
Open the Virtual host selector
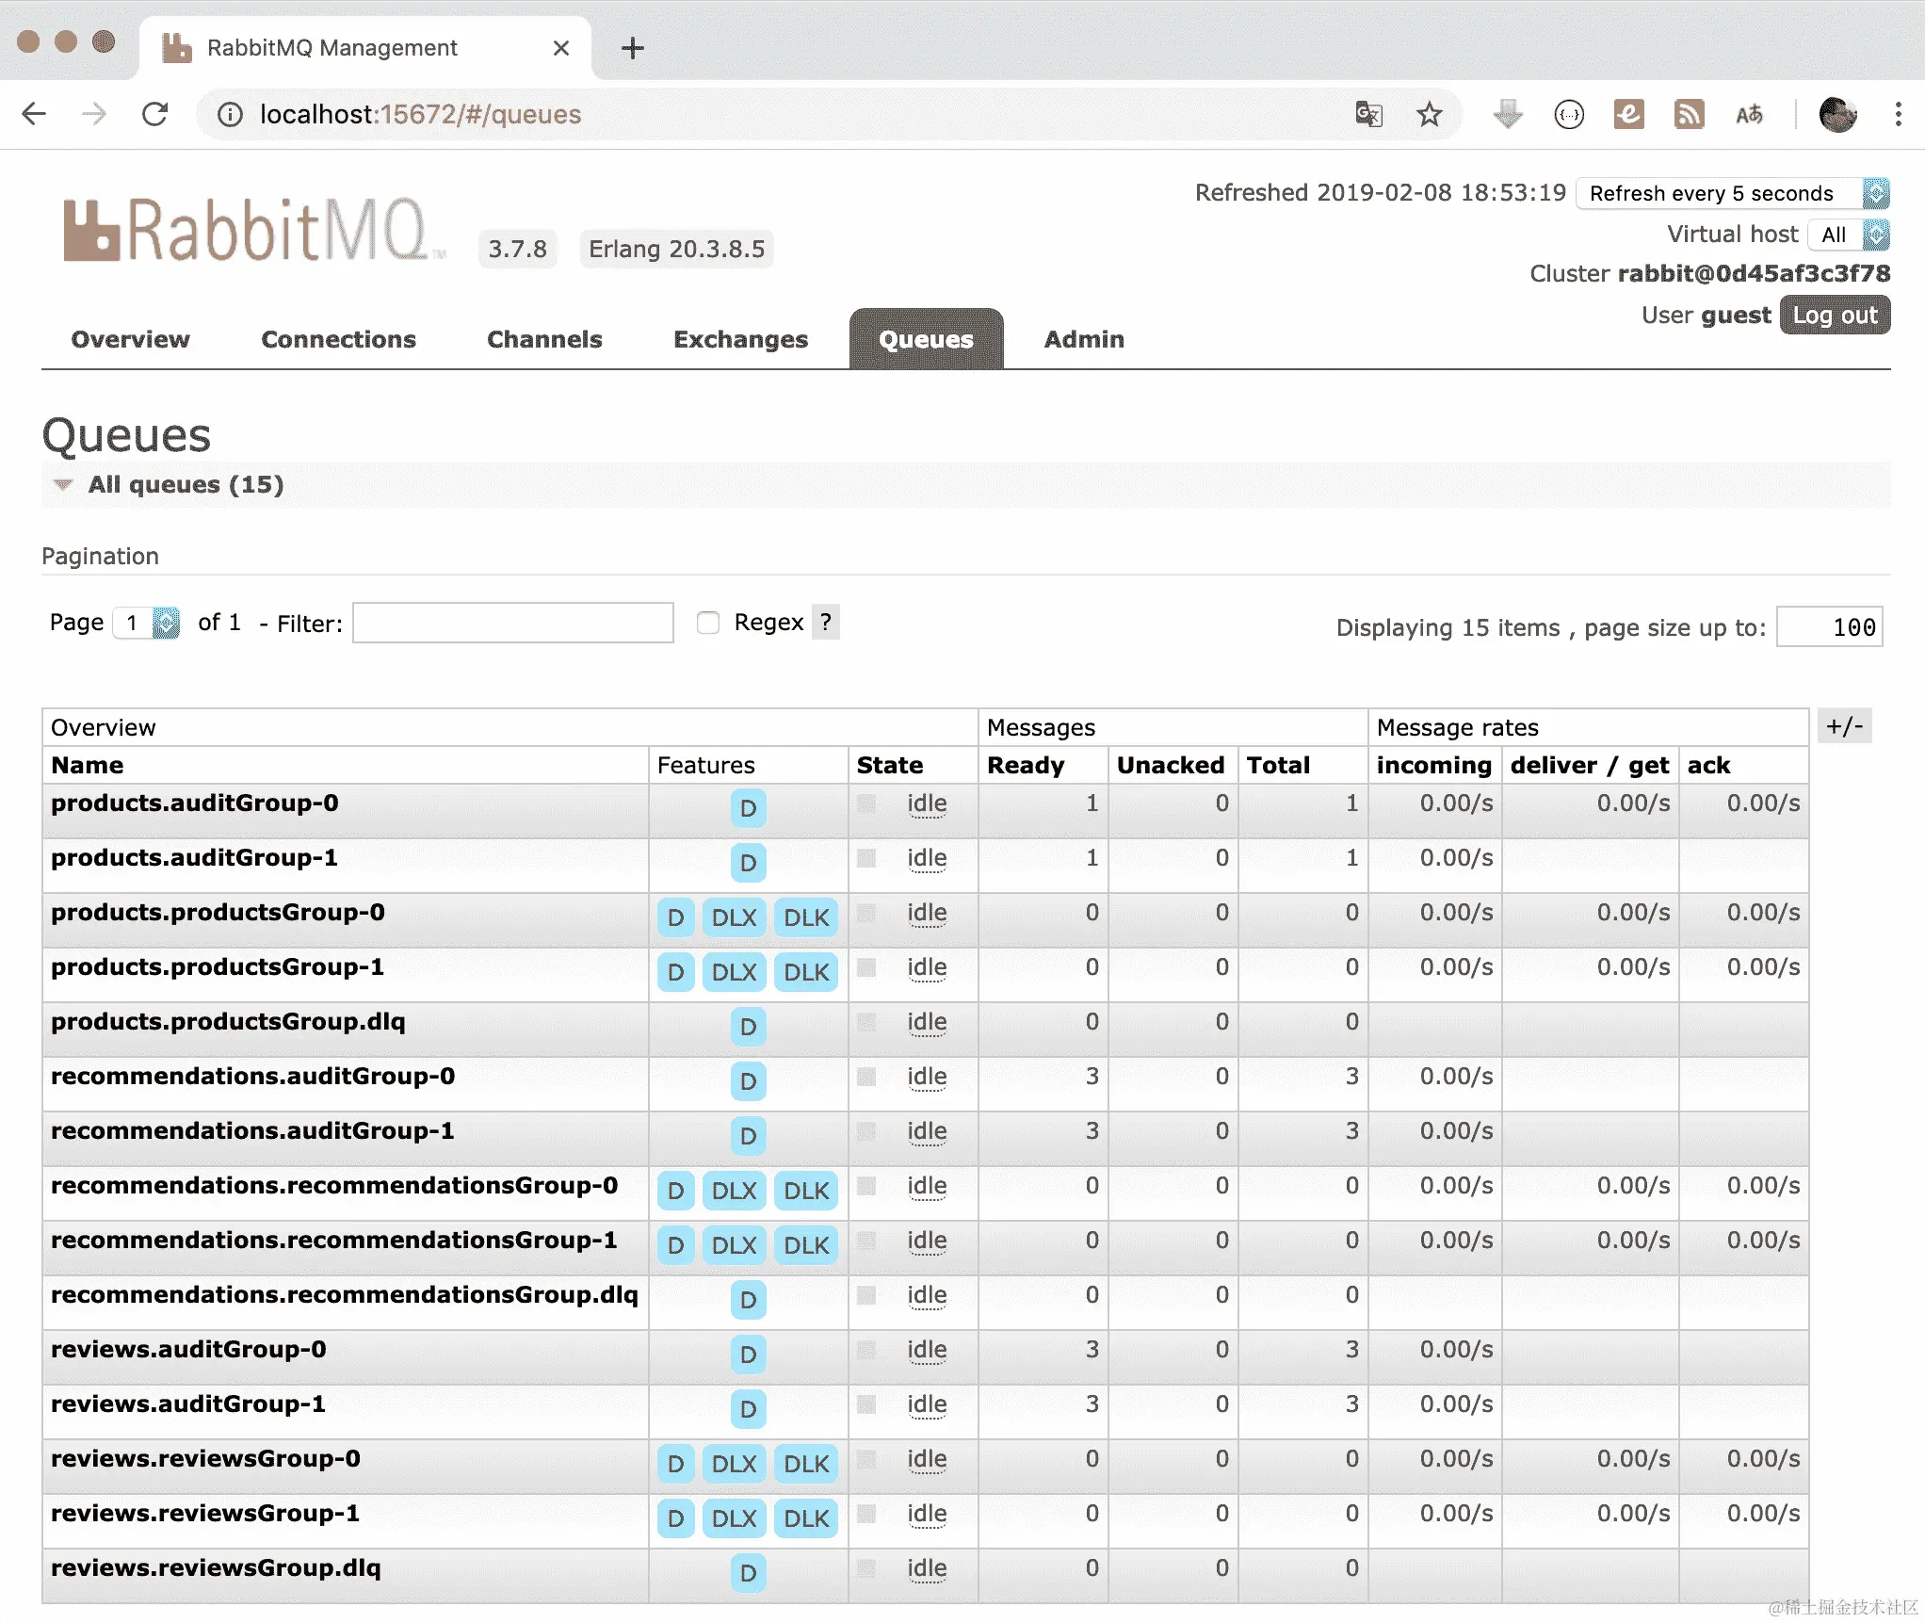(1848, 235)
